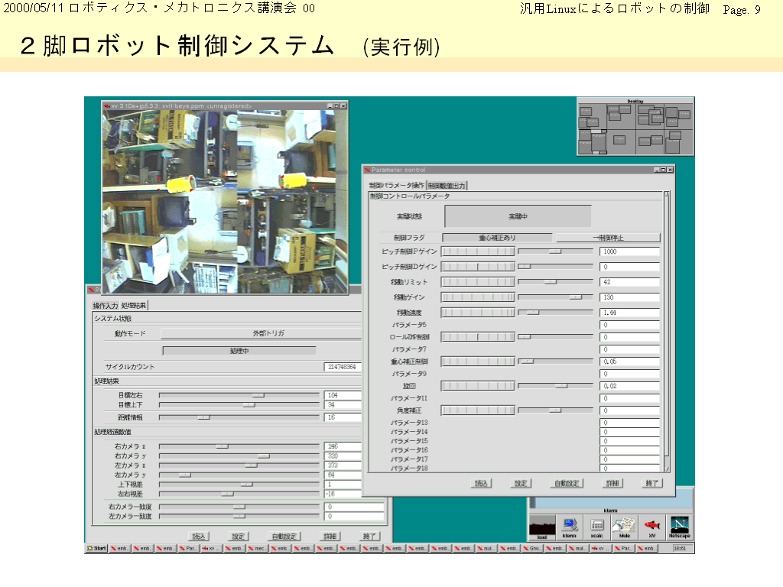Focus the 移動ゲイン field showing 130
783x587 pixels.
pyautogui.click(x=629, y=297)
